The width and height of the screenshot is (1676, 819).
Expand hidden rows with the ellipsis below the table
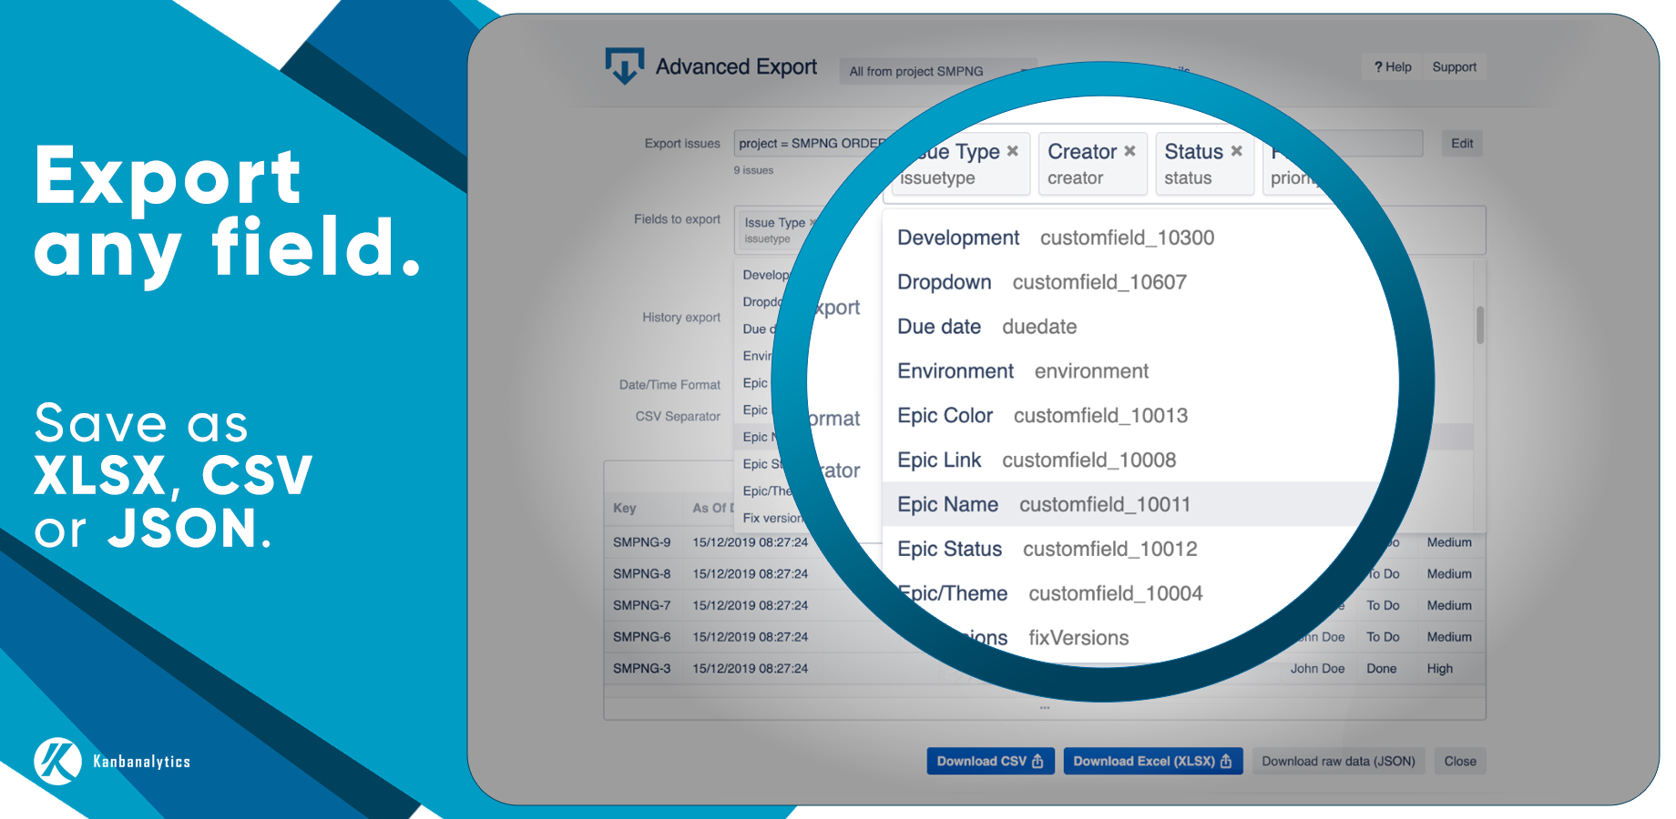click(x=1044, y=706)
